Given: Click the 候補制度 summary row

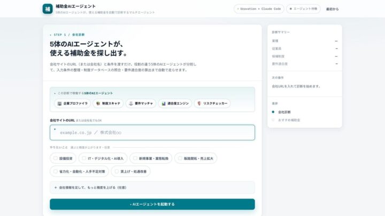Looking at the screenshot, I should click(305, 56).
